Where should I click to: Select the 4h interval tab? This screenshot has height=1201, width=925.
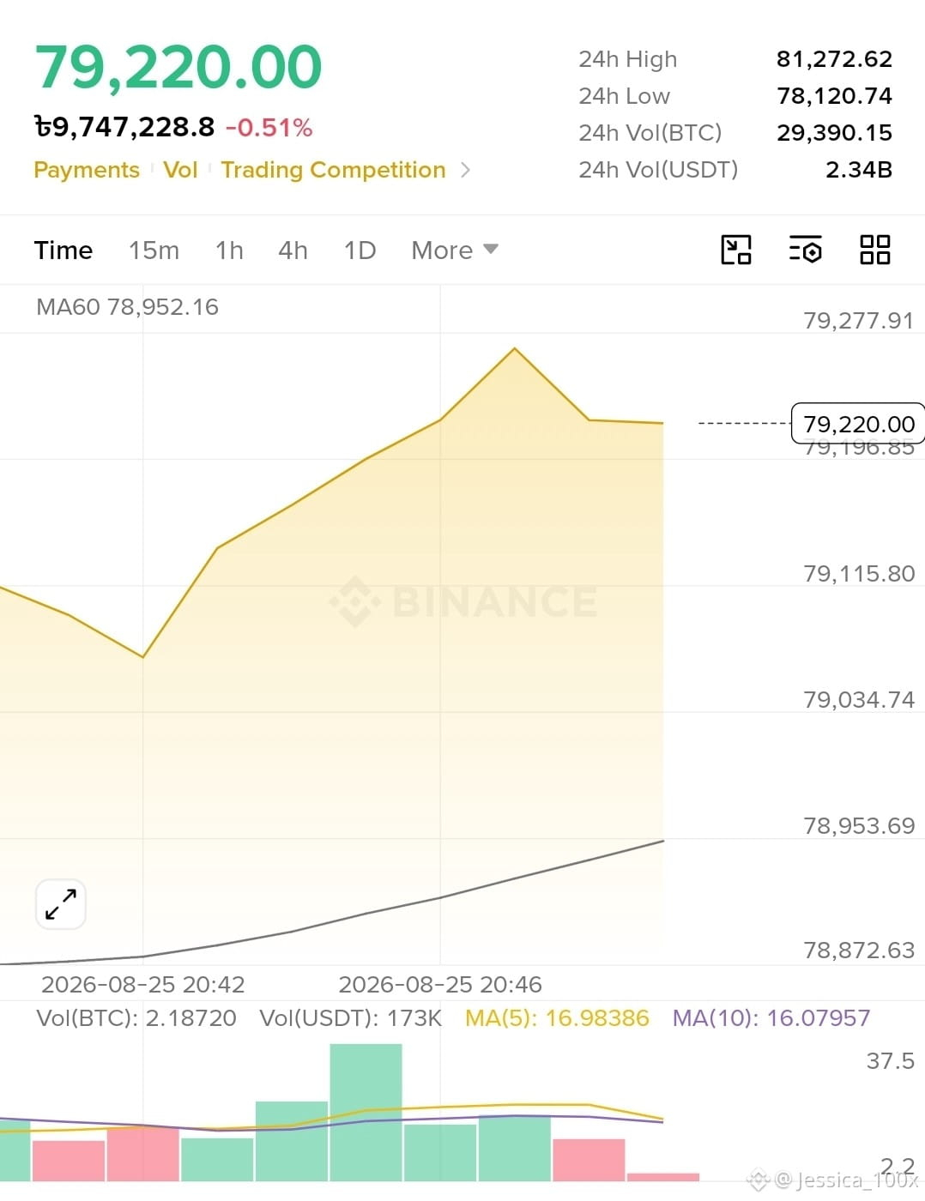point(293,250)
